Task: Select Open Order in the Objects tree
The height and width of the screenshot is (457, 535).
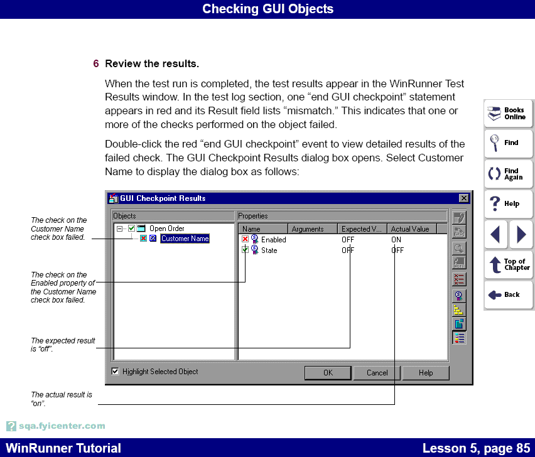Action: click(x=167, y=228)
